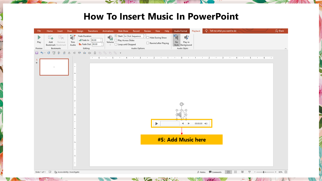Open the Start In Click Sequence dropdown
This screenshot has height=181, width=322.
tap(145, 36)
